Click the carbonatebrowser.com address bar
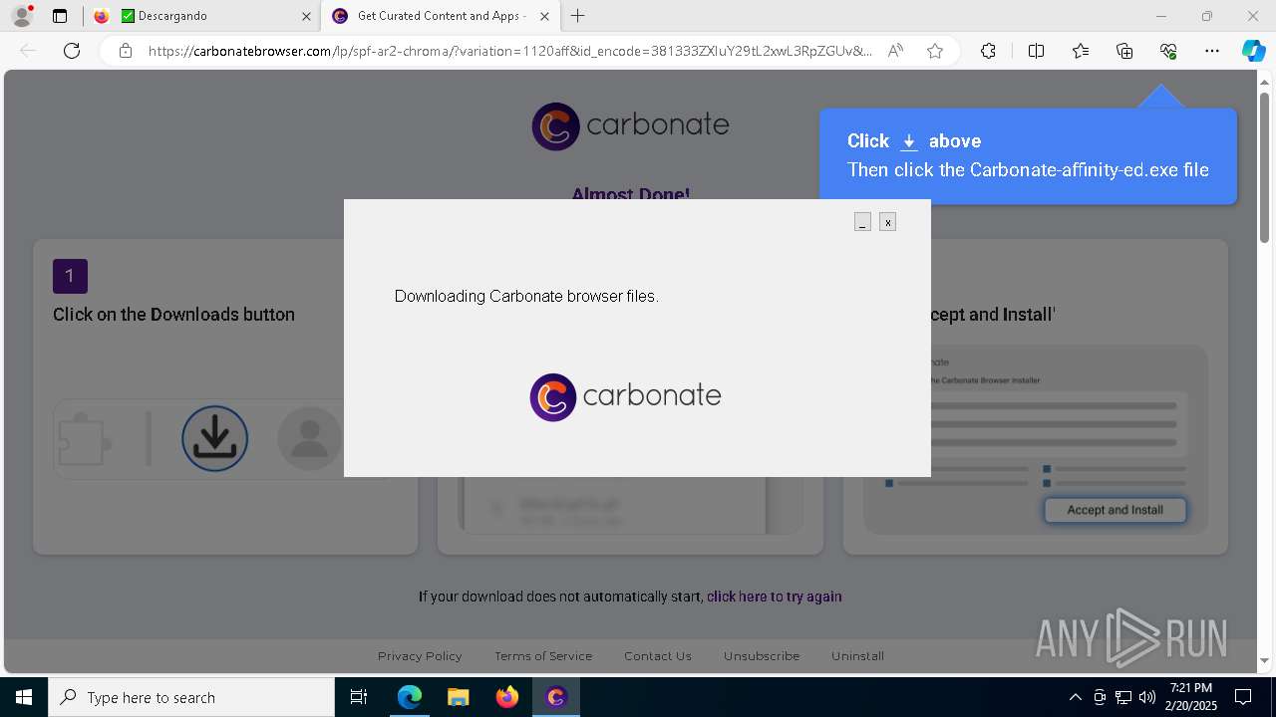Image resolution: width=1276 pixels, height=717 pixels. click(x=510, y=51)
